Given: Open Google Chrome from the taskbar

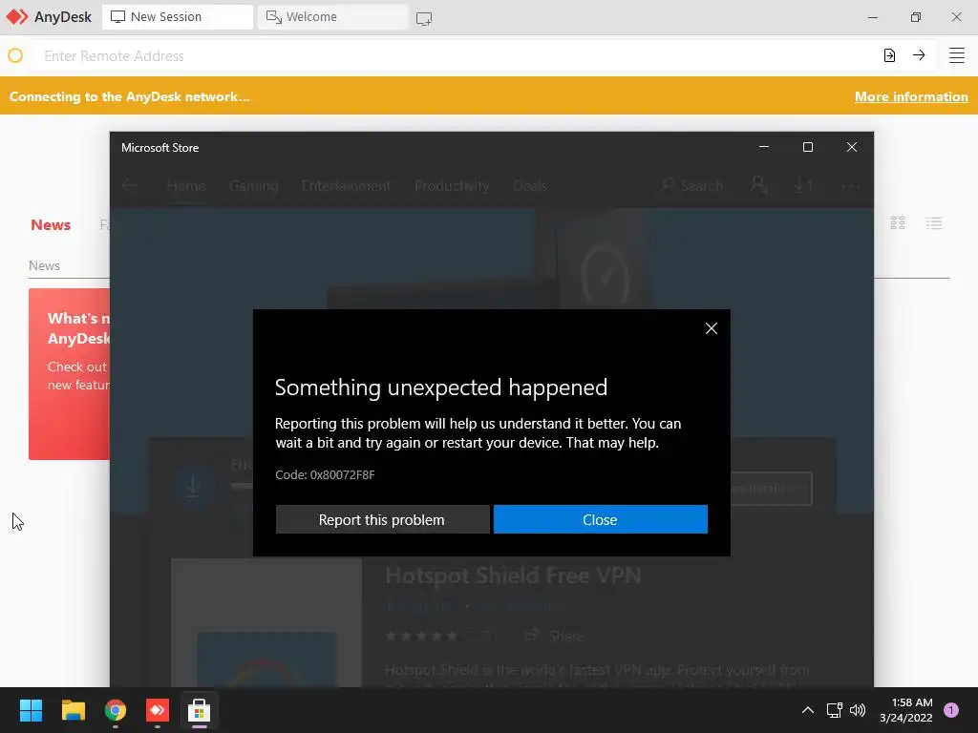Looking at the screenshot, I should tap(116, 710).
